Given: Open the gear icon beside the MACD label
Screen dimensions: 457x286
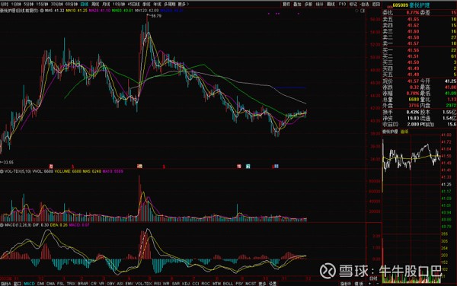Looking at the screenshot, I should pyautogui.click(x=2, y=225).
